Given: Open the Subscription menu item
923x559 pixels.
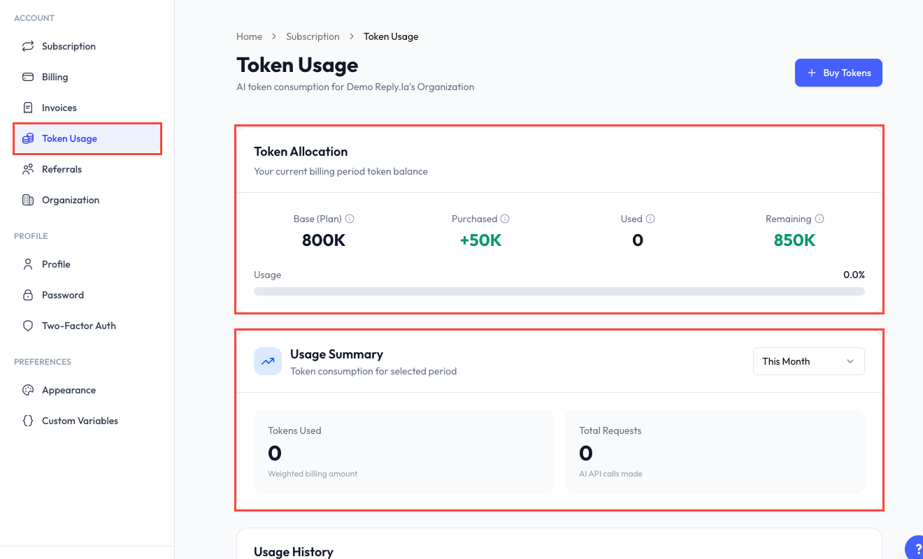Looking at the screenshot, I should [87, 46].
